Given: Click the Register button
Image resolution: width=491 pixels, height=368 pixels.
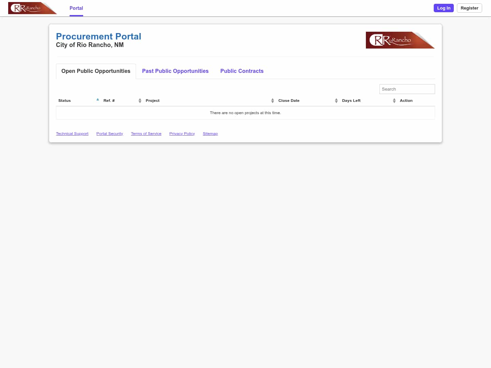Looking at the screenshot, I should [x=469, y=8].
